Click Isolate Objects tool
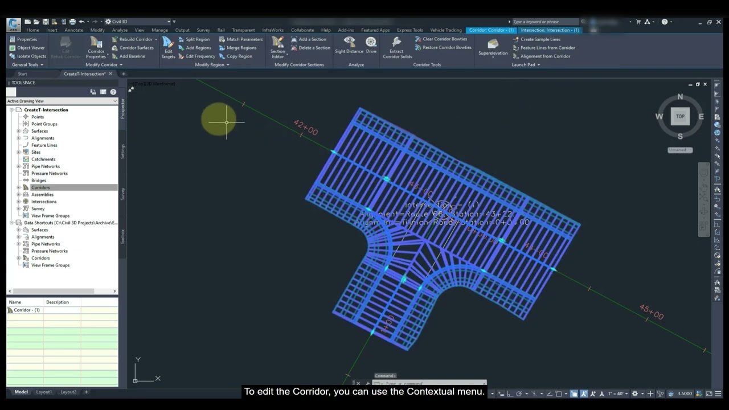Viewport: 729px width, 410px height. 27,56
